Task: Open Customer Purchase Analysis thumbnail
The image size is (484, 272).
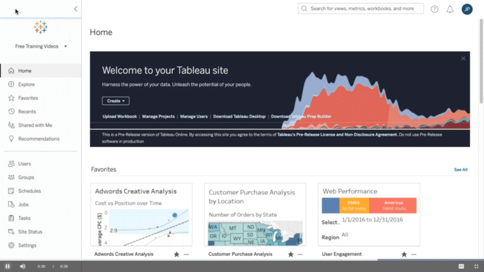Action: [255, 215]
